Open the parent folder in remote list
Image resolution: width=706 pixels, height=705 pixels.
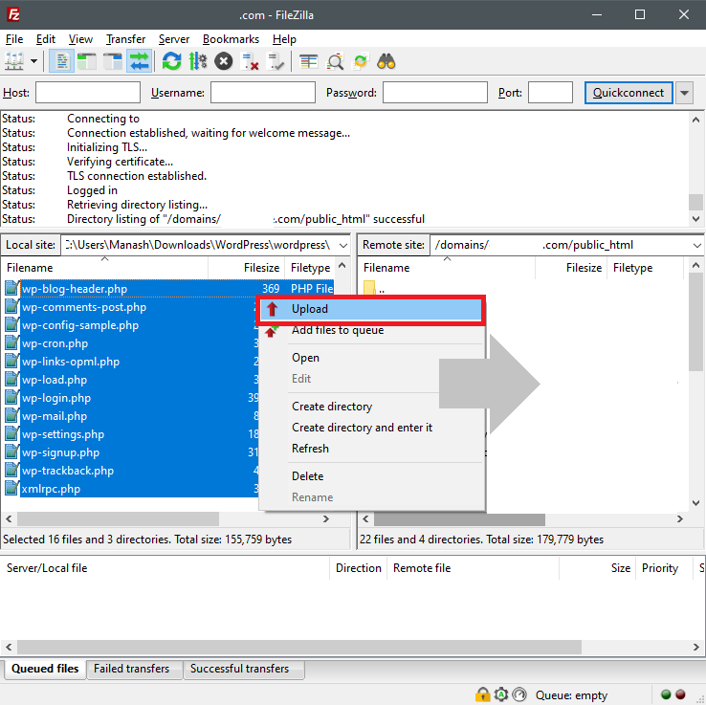pos(374,289)
